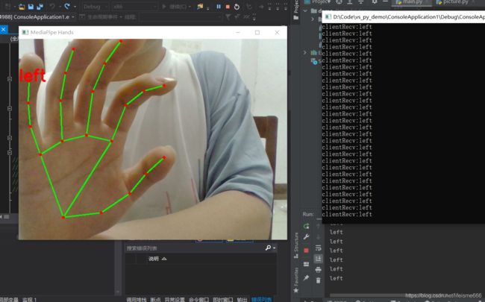This screenshot has height=302, width=485.
Task: Open the 监视 1 watch tab
Action: (x=29, y=300)
